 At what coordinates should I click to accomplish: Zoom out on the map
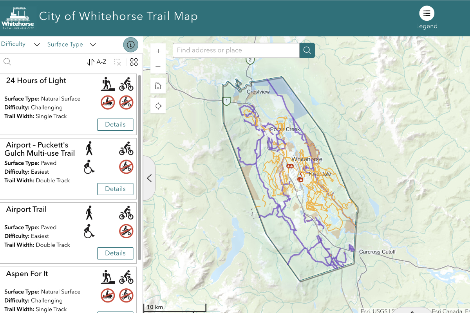tap(158, 66)
